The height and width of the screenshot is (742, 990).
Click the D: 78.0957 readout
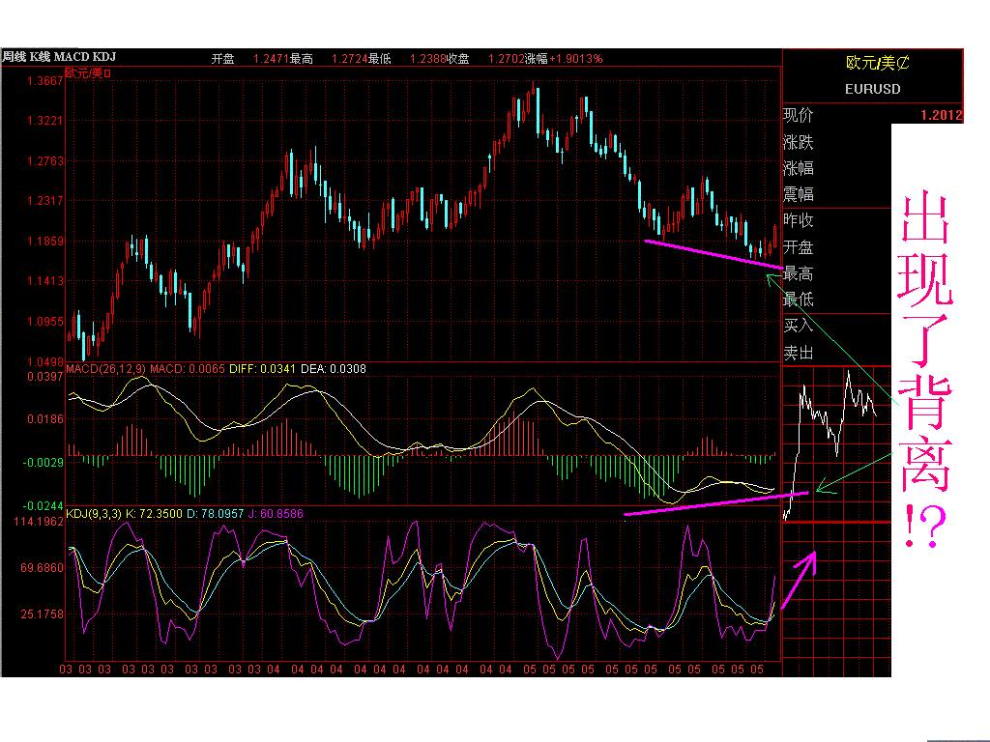(x=216, y=514)
